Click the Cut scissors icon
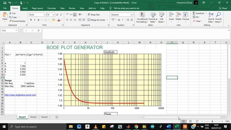The image size is (231, 130). coord(10,13)
